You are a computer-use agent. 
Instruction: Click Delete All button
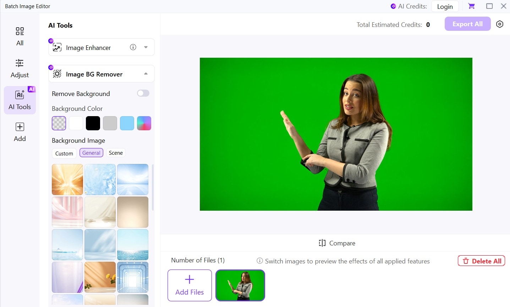click(482, 261)
